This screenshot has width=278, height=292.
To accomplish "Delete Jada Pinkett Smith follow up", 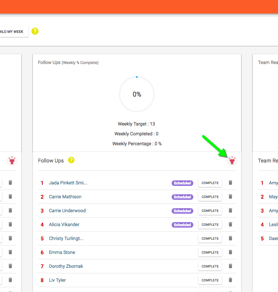I will pyautogui.click(x=230, y=183).
